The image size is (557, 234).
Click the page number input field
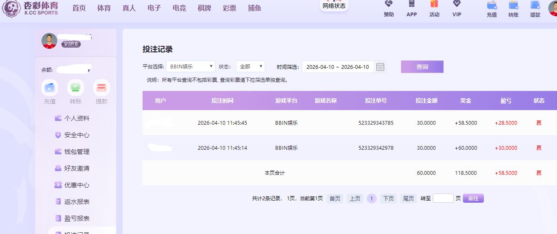(x=443, y=199)
